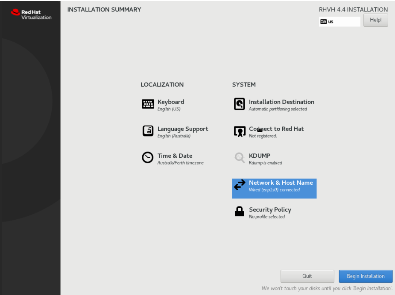Click the Red Hat Virtualization logo
The height and width of the screenshot is (295, 395).
pyautogui.click(x=31, y=15)
